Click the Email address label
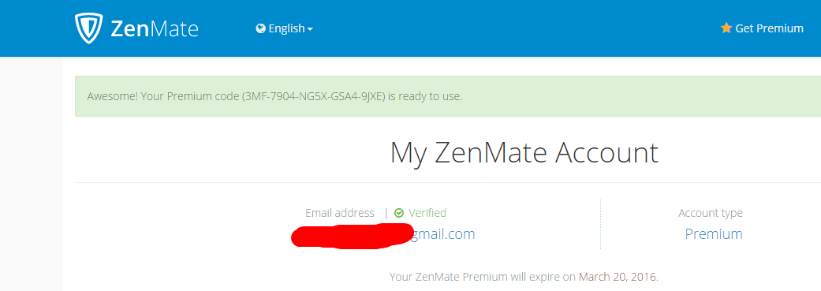 click(x=340, y=213)
